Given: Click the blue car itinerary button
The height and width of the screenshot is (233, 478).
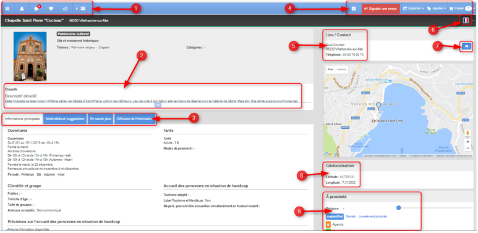Looking at the screenshot, I should point(467,46).
